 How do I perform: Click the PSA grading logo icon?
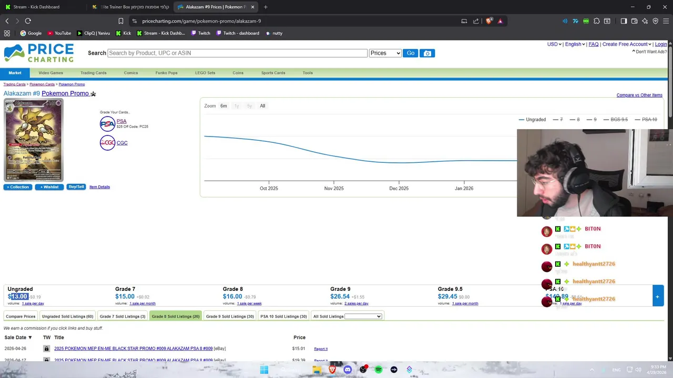pyautogui.click(x=107, y=123)
